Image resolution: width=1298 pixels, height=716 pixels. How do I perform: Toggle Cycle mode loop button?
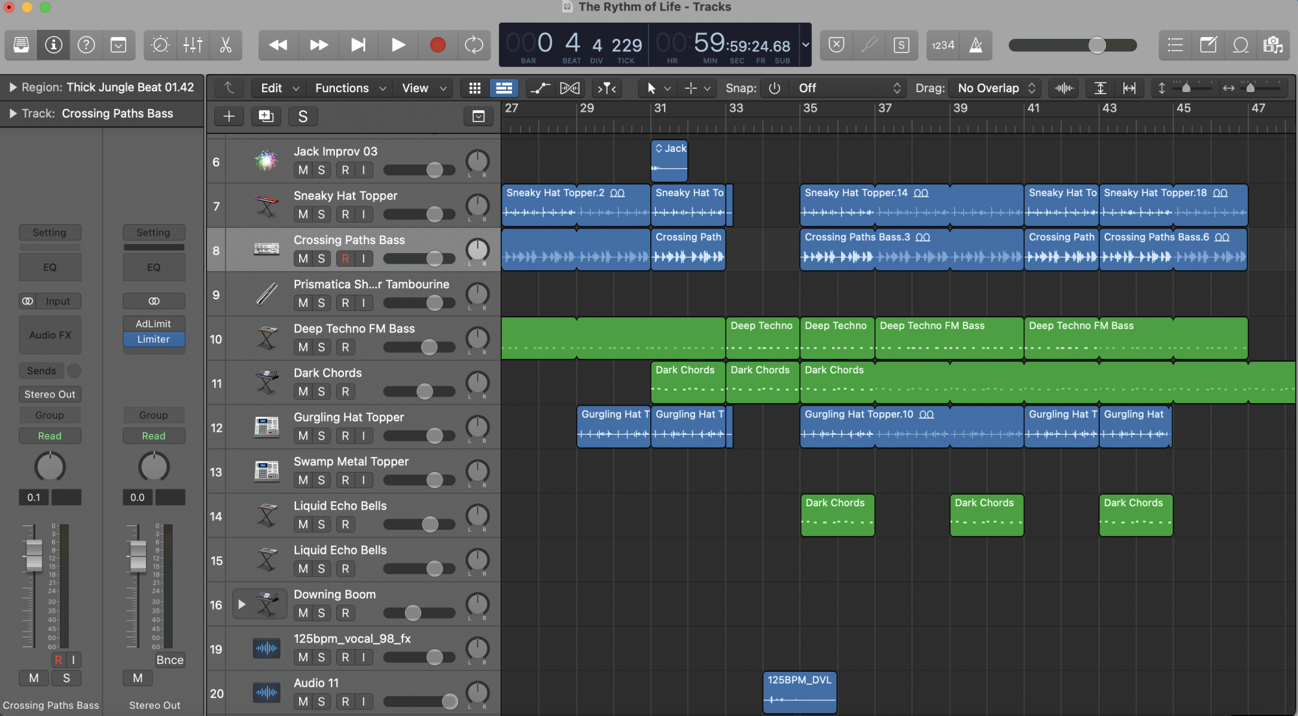point(474,45)
